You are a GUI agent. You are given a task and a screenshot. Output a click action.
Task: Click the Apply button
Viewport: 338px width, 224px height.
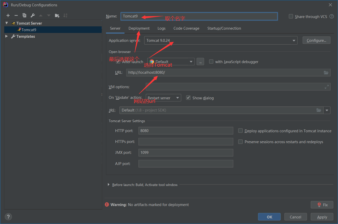pyautogui.click(x=322, y=217)
